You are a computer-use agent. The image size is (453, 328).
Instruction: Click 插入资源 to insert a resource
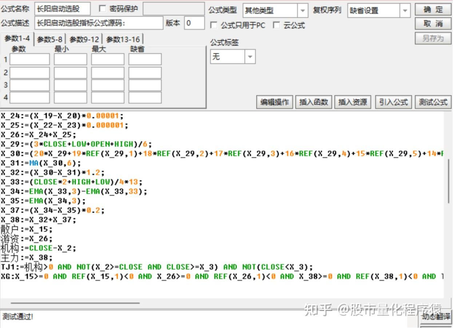353,102
